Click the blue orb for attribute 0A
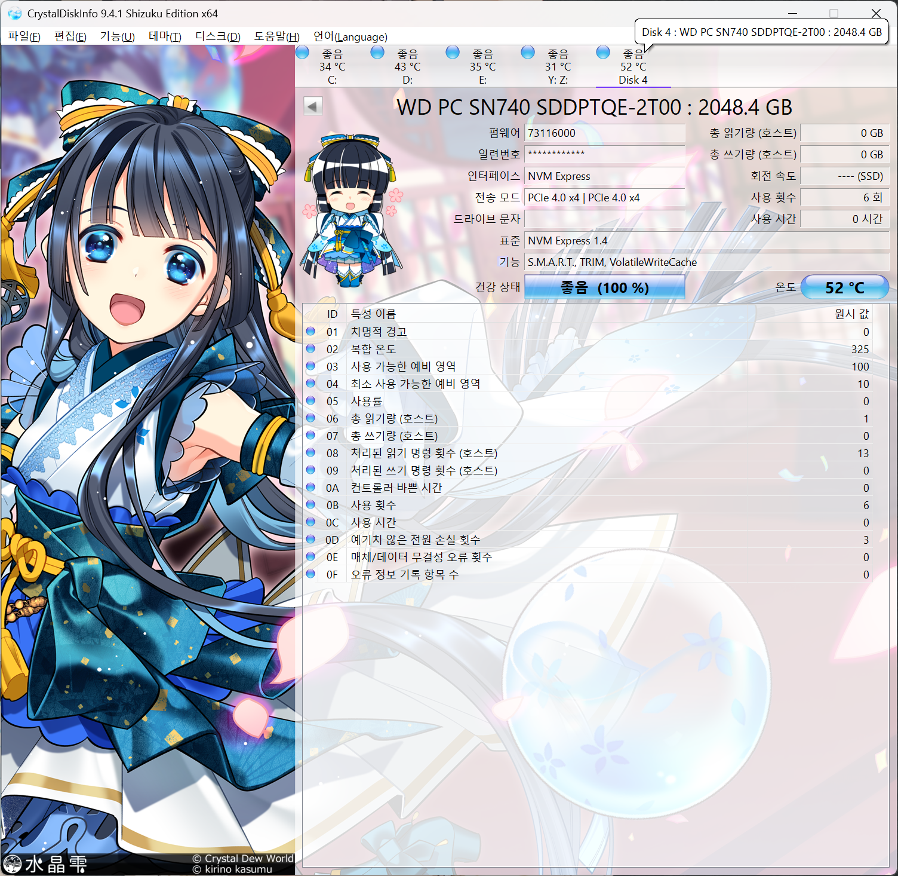The width and height of the screenshot is (898, 876). click(x=310, y=487)
